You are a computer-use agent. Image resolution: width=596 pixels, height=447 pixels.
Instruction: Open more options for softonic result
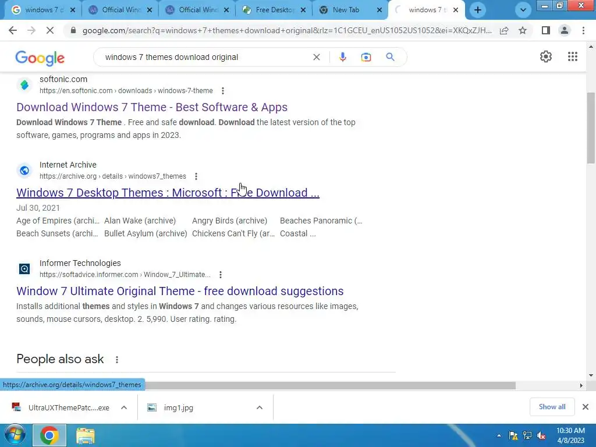(x=223, y=91)
